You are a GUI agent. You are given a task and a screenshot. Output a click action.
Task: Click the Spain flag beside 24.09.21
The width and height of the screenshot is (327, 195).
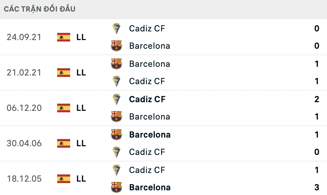tap(64, 37)
